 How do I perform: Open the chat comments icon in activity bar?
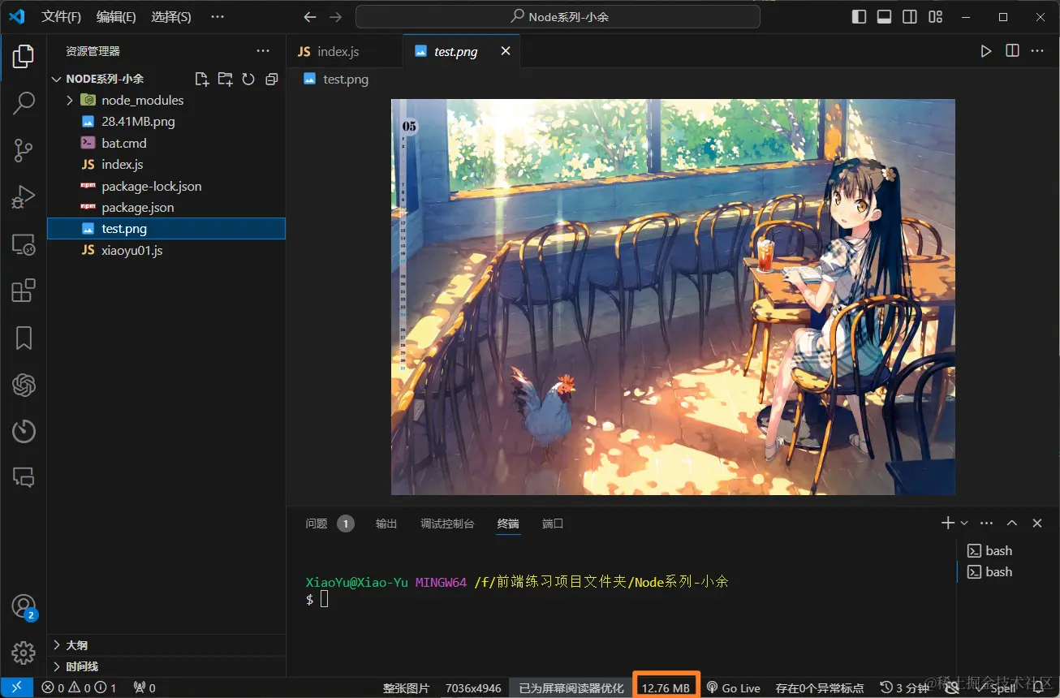click(24, 477)
